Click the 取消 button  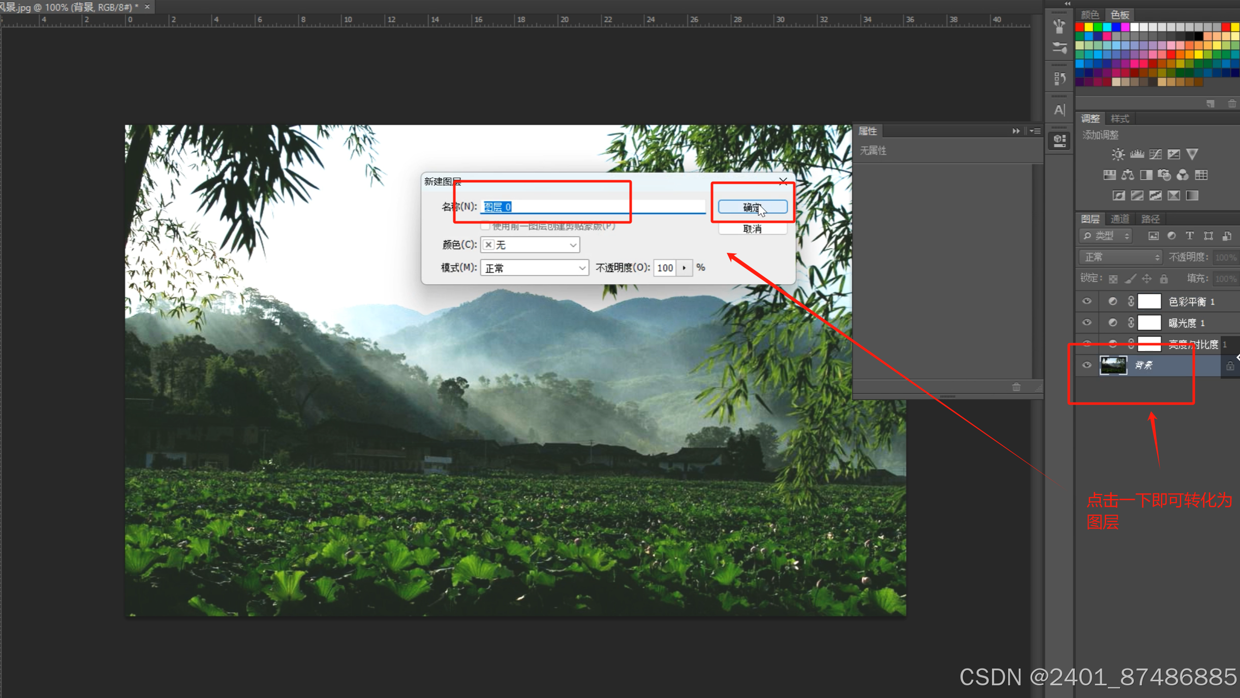click(x=752, y=229)
